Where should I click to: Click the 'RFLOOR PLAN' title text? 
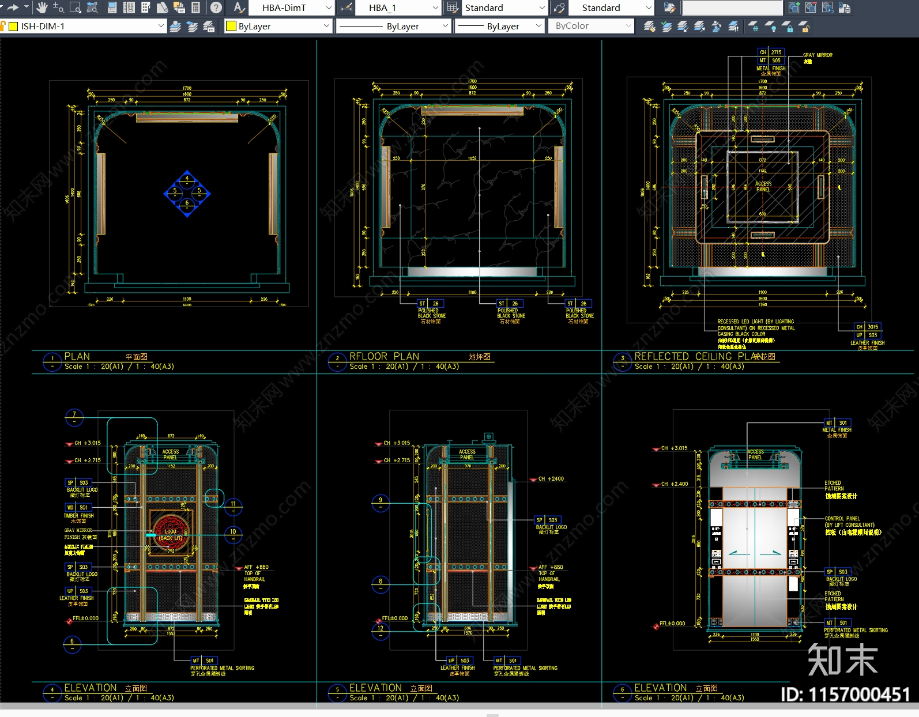pos(384,357)
